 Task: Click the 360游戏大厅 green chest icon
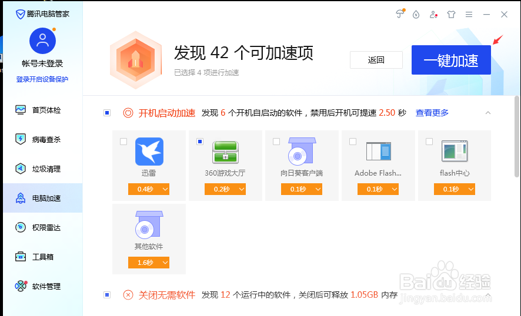tap(226, 152)
